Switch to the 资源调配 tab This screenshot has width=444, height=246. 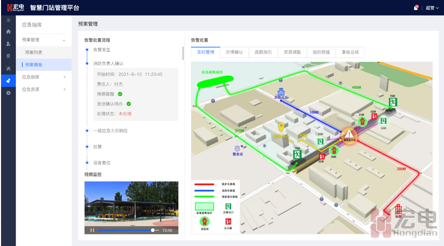click(x=292, y=52)
